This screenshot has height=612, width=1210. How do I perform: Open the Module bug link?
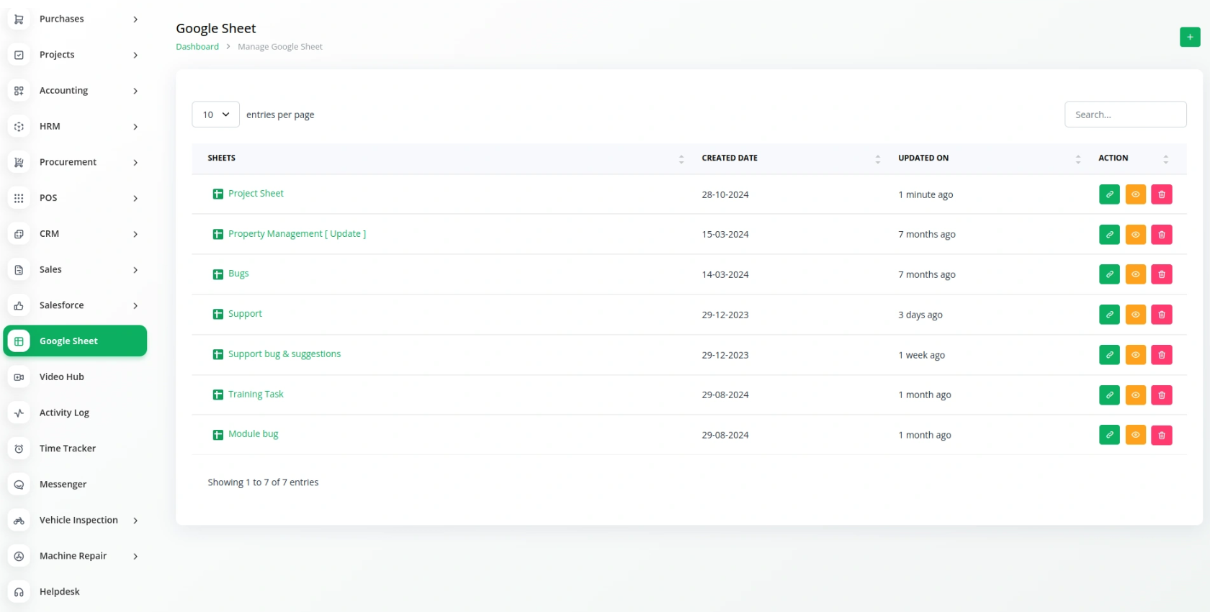point(253,434)
